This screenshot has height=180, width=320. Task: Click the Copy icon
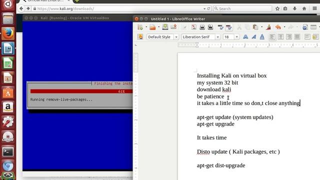[x=247, y=27]
